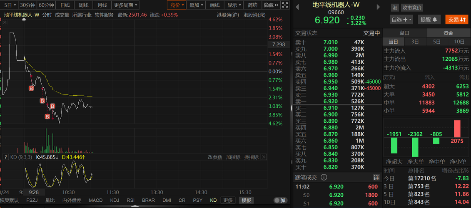Click the 买十 6.820 bid price
The height and width of the screenshot is (208, 471).
coord(330,167)
